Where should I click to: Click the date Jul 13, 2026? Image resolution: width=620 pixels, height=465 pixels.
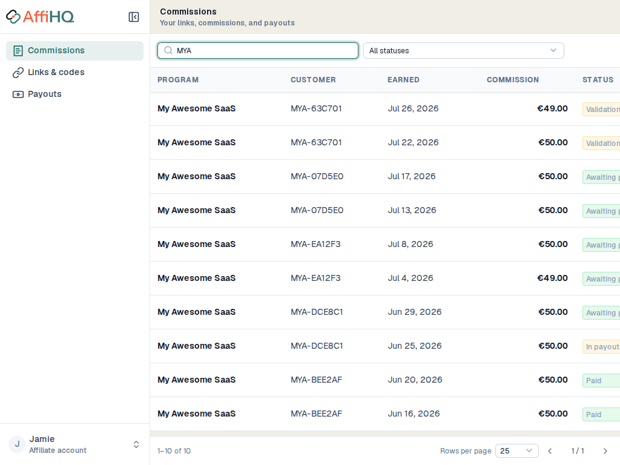click(x=412, y=210)
